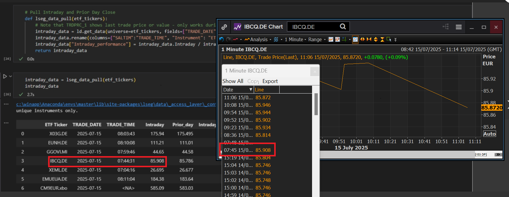The width and height of the screenshot is (509, 197).
Task: Click the Line column header
Action: (267, 90)
